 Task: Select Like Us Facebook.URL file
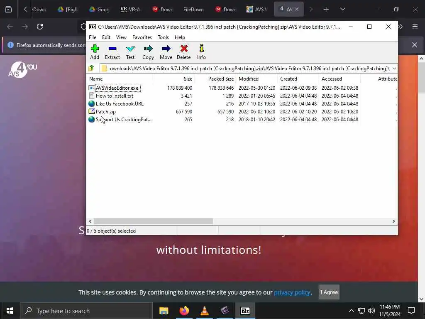(x=119, y=103)
